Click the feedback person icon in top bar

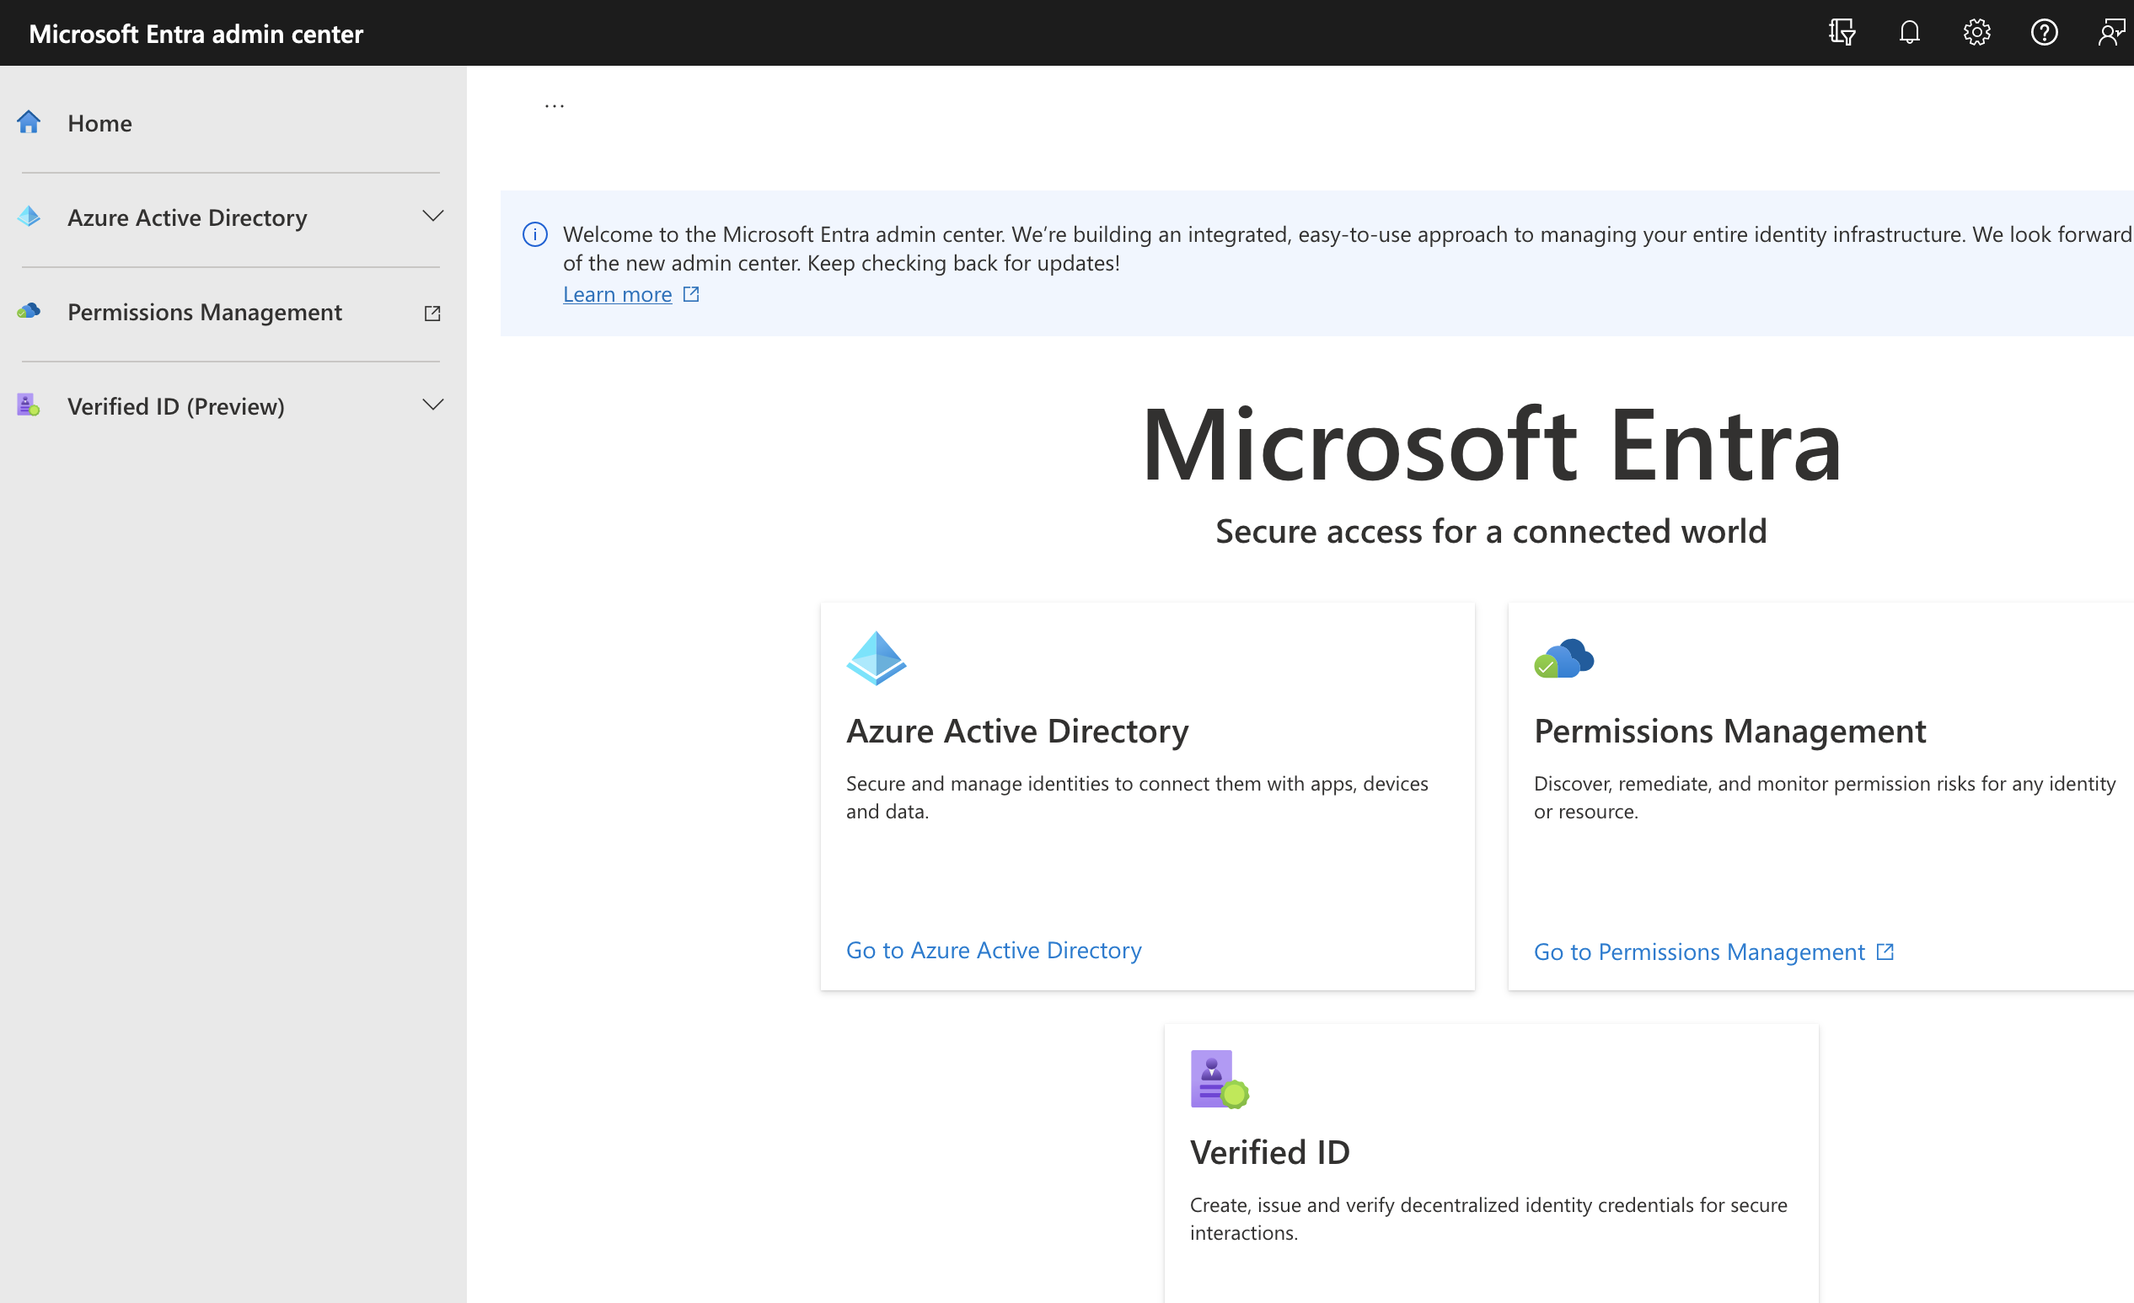point(2111,32)
